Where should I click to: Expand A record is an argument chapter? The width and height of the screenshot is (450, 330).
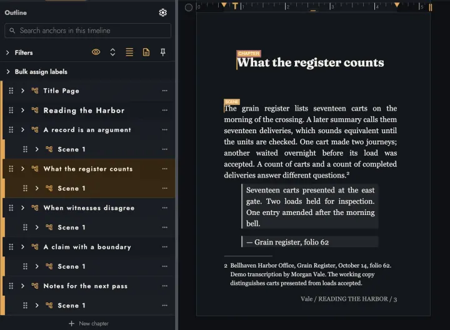(x=22, y=130)
